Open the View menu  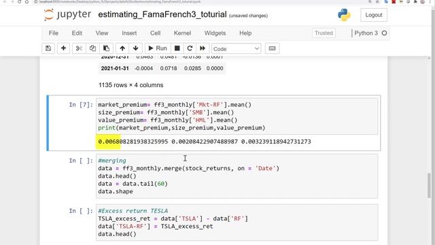[x=102, y=33]
